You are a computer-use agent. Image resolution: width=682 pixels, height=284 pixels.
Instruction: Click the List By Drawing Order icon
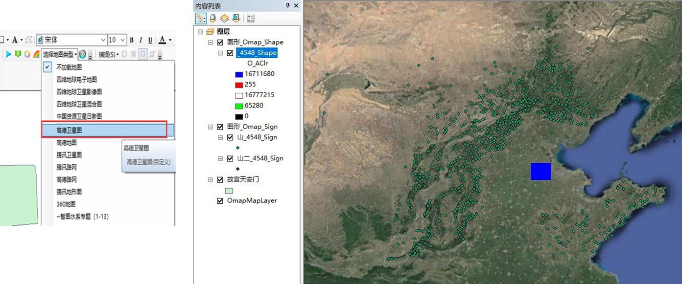point(201,19)
